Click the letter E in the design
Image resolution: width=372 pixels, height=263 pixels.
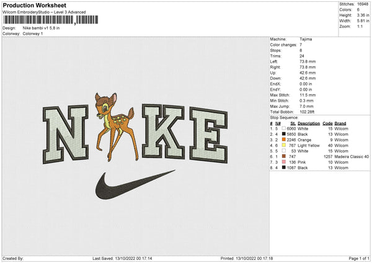point(208,135)
